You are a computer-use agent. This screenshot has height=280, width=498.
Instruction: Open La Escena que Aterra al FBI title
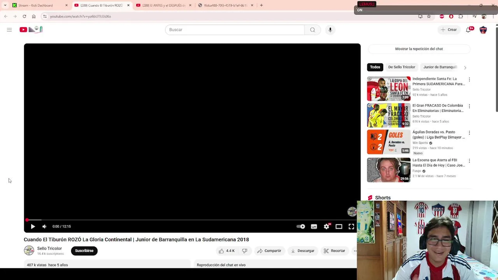pyautogui.click(x=438, y=163)
